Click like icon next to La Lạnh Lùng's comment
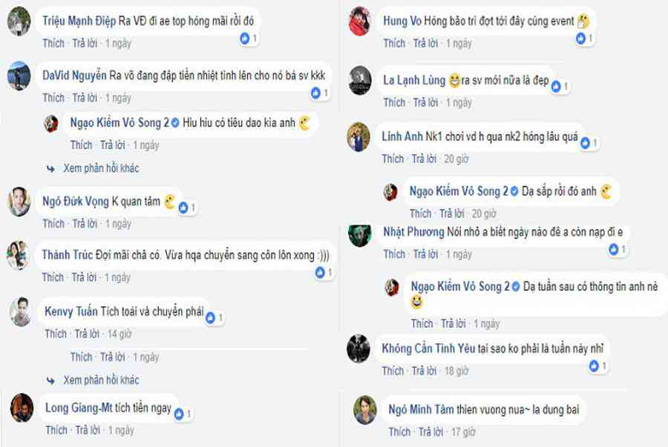668x447 pixels. click(556, 87)
